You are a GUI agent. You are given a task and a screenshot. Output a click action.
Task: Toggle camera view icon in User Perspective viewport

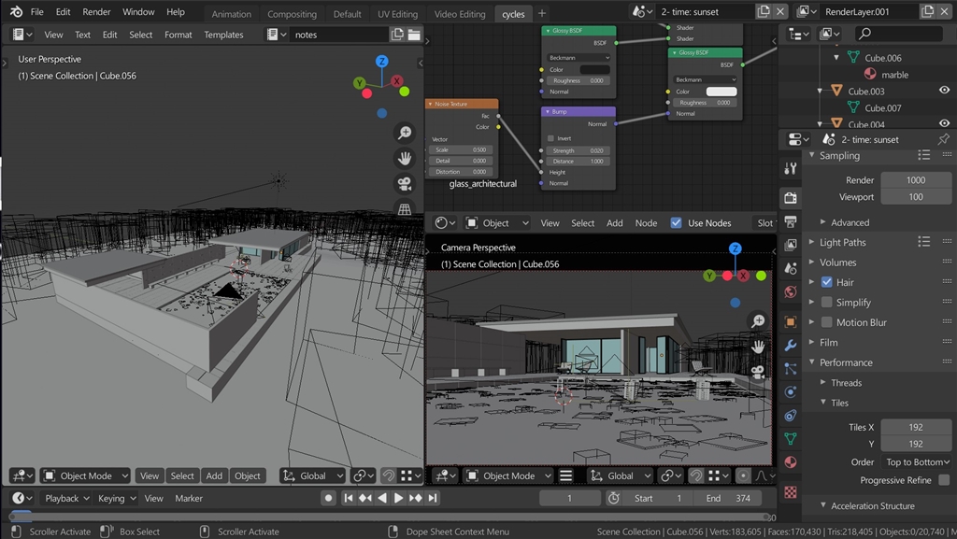pyautogui.click(x=404, y=183)
